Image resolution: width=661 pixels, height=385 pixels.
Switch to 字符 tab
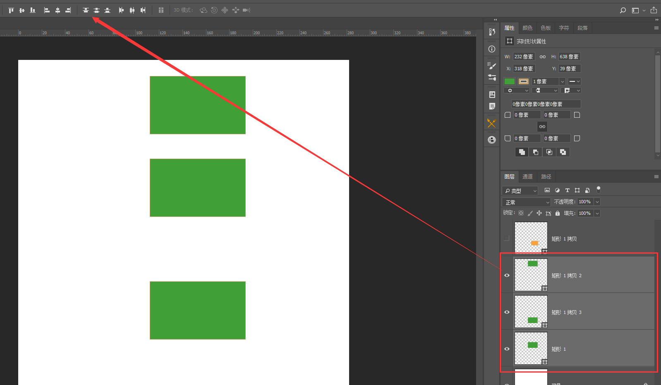[564, 28]
